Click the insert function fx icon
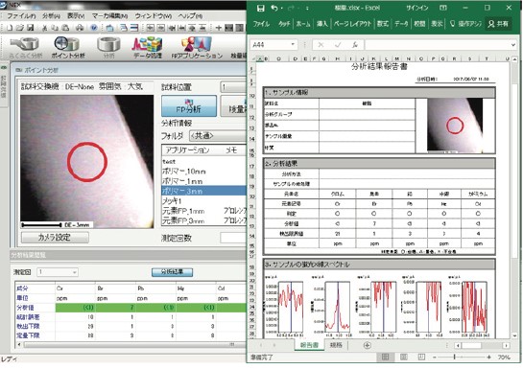 click(355, 45)
